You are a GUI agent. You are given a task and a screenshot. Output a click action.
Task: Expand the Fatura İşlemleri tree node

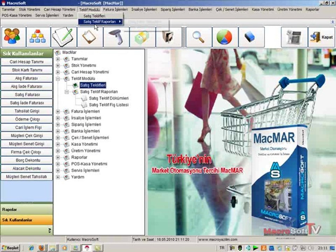click(x=58, y=111)
